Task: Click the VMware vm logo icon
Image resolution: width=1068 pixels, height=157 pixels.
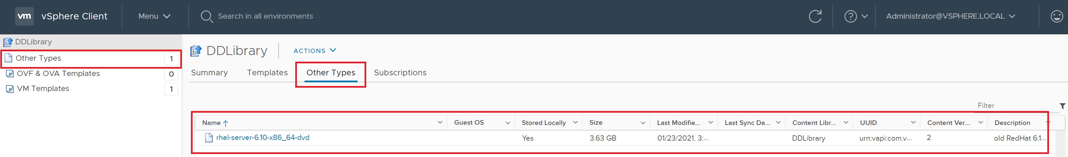Action: pos(24,16)
